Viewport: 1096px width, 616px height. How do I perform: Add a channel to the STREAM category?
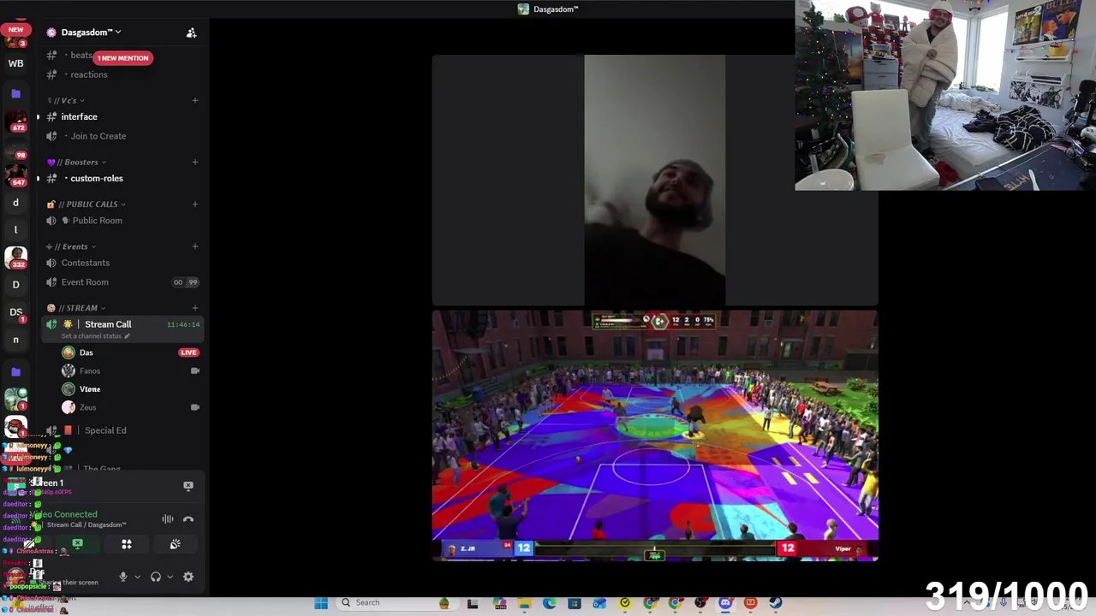194,308
